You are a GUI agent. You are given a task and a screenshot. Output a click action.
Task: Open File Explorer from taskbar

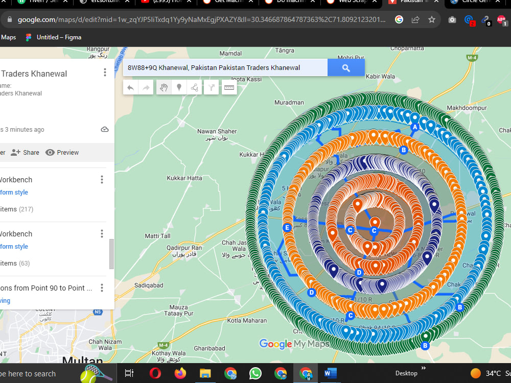pyautogui.click(x=205, y=373)
